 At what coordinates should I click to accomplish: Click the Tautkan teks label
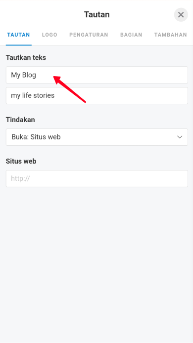(26, 57)
